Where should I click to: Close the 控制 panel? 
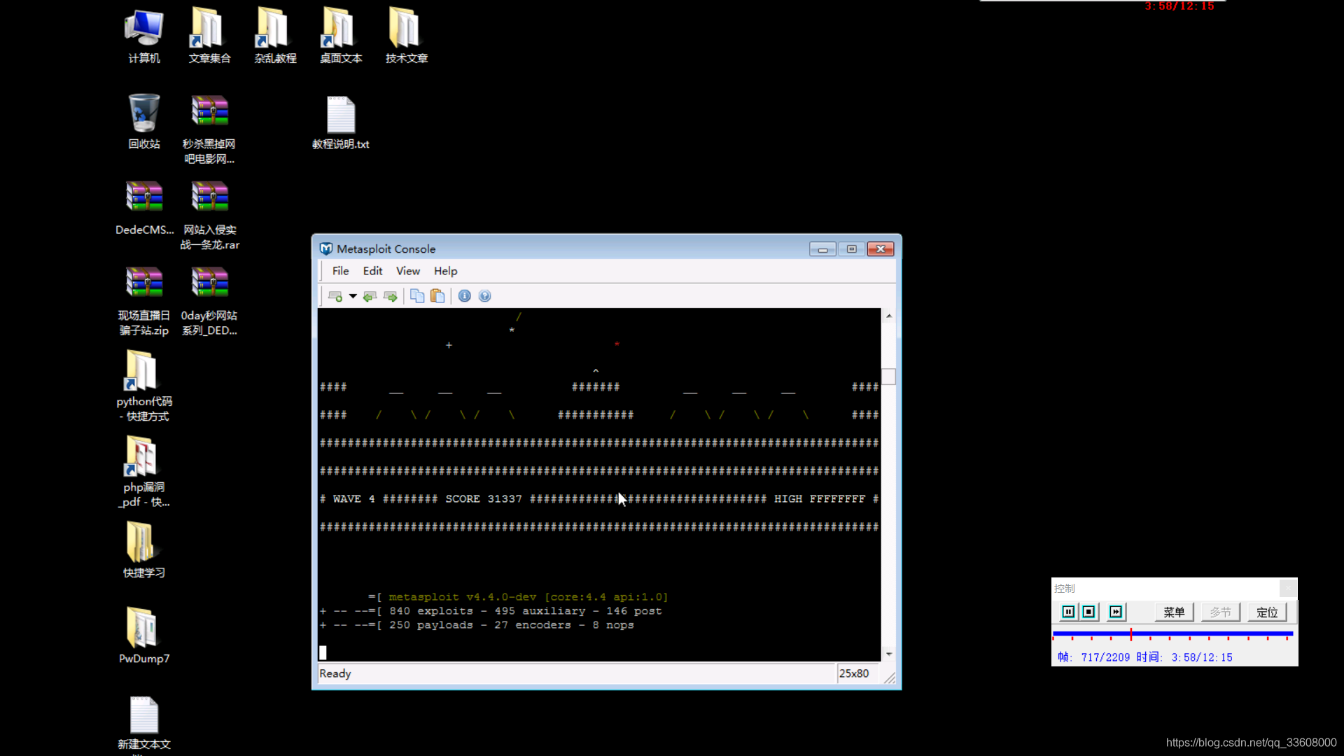pyautogui.click(x=1288, y=588)
